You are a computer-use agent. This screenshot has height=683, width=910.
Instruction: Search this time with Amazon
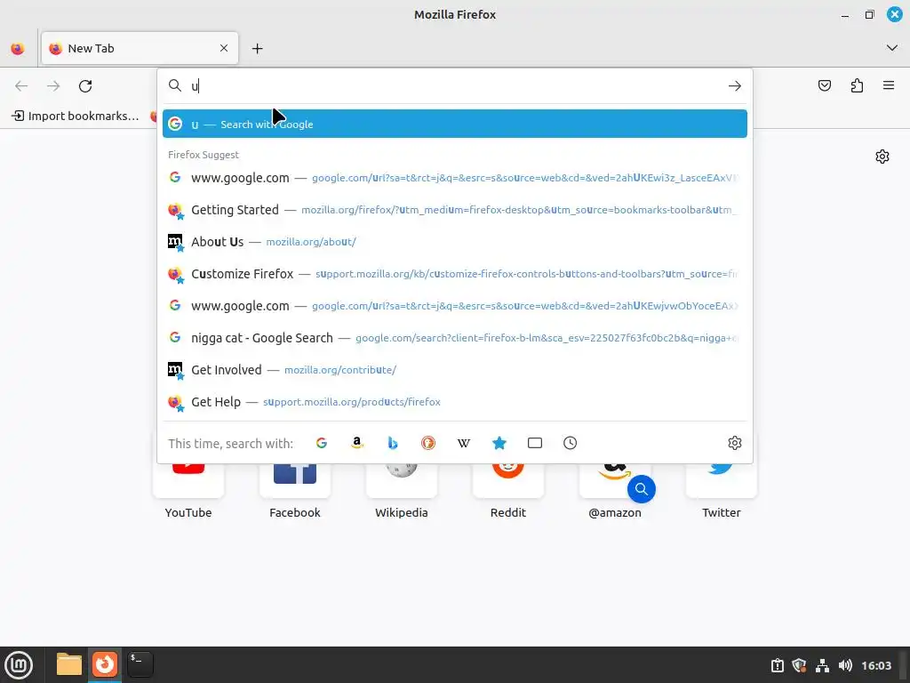coord(357,443)
